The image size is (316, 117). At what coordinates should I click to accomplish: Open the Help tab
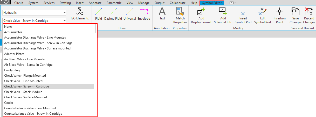point(194,3)
